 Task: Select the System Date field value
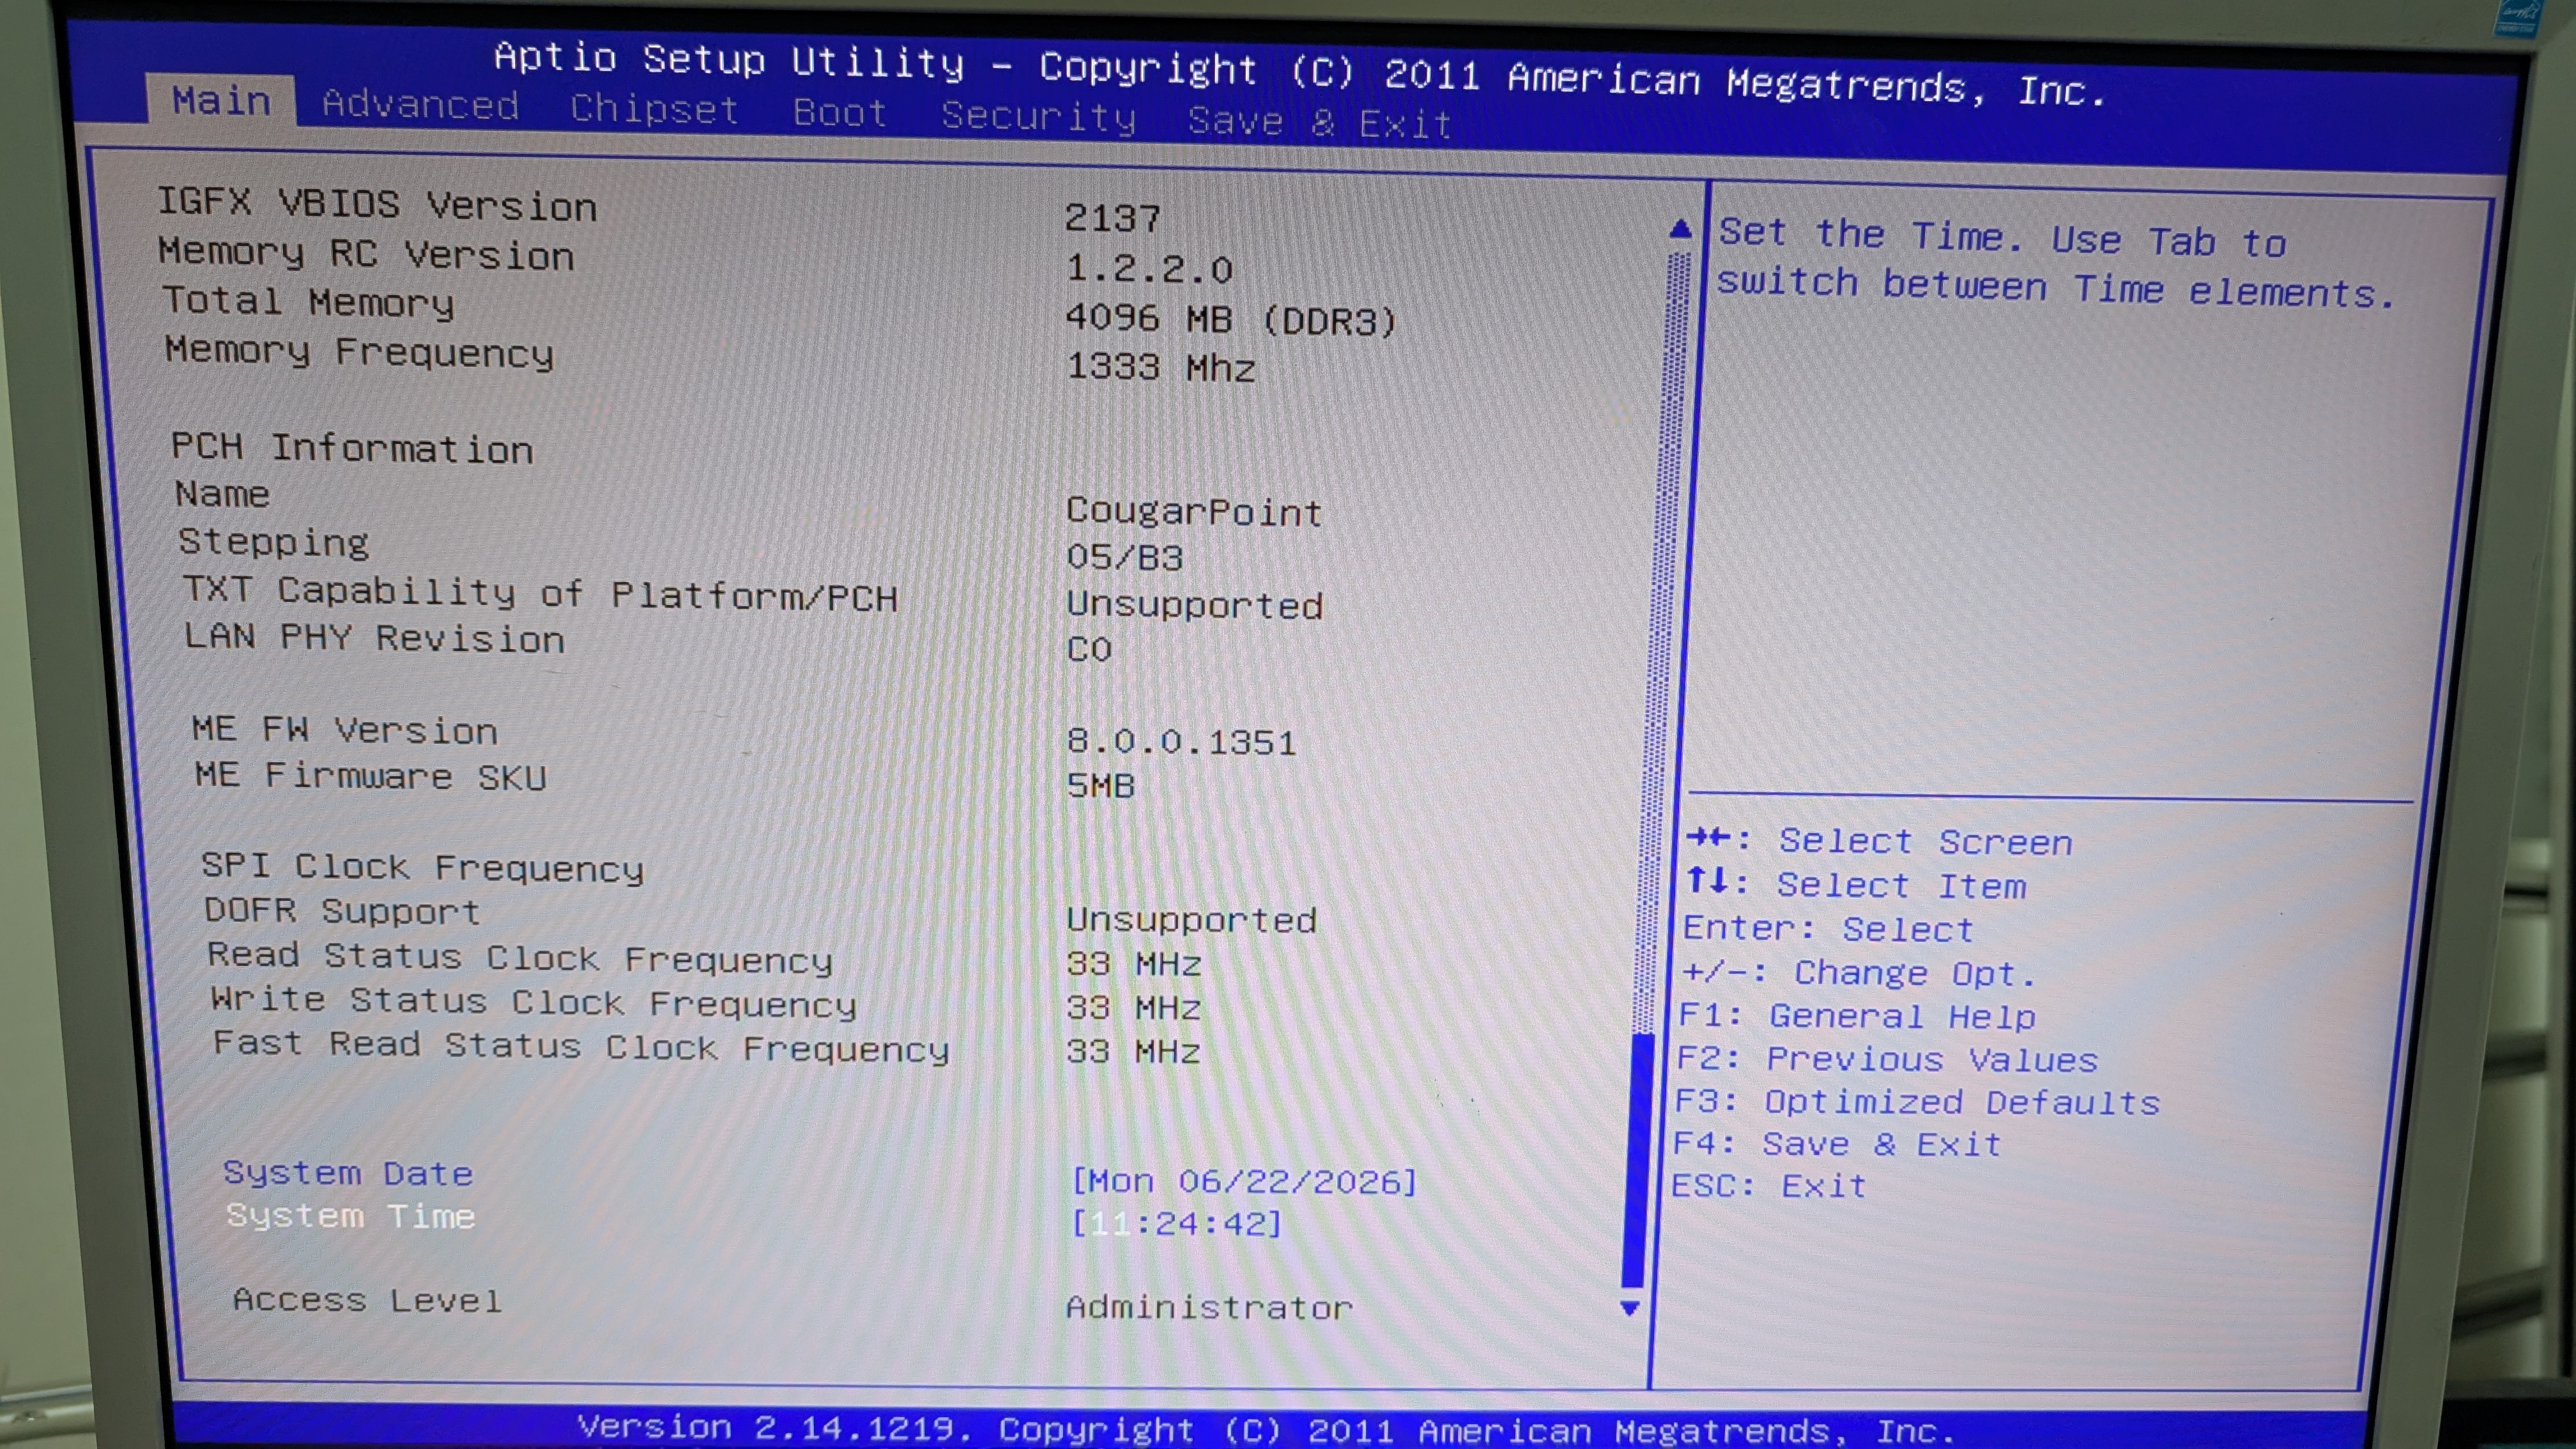[1244, 1181]
